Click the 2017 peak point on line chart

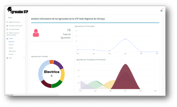coord(125,39)
